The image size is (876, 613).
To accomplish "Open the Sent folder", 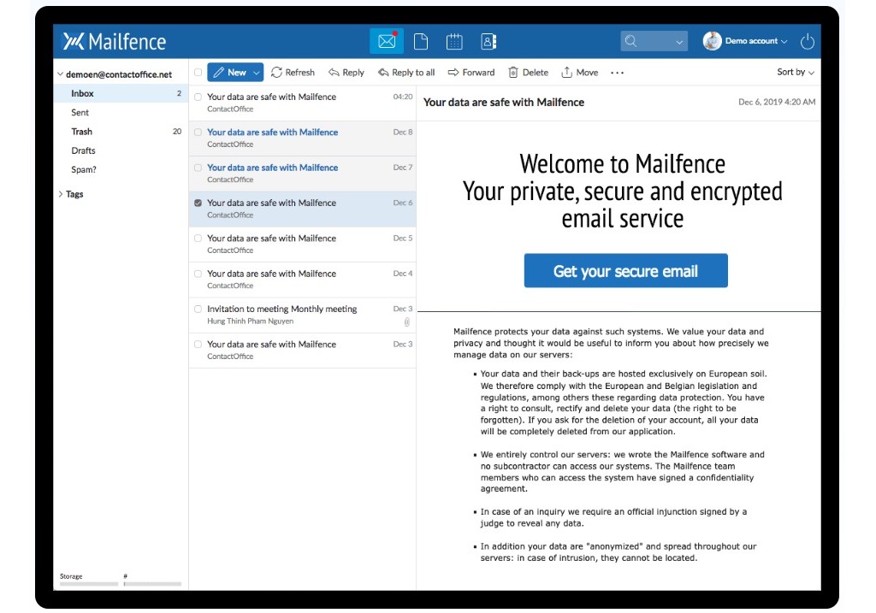I will 121,112.
